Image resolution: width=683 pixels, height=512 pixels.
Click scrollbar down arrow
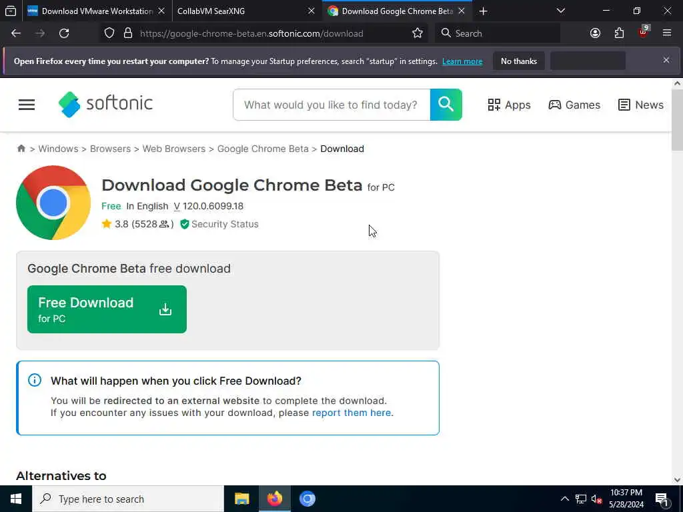pos(678,480)
